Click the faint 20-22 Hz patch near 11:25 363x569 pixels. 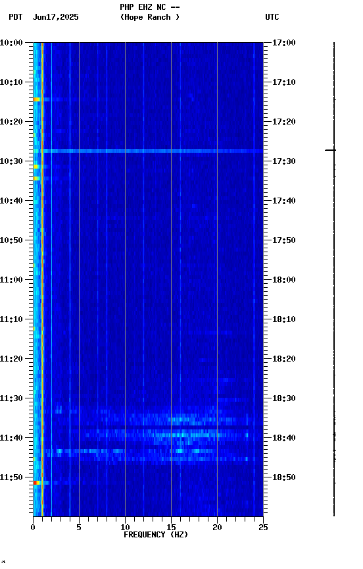[226, 380]
